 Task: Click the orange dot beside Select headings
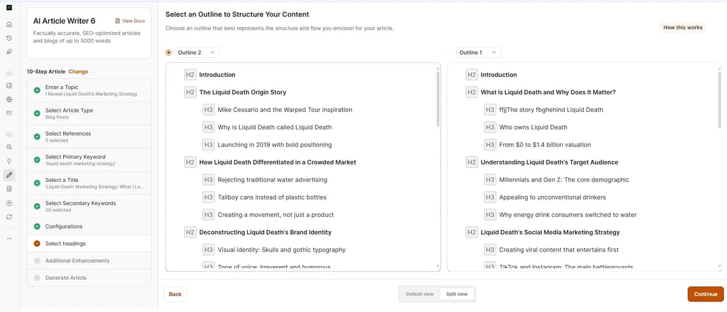tap(37, 244)
